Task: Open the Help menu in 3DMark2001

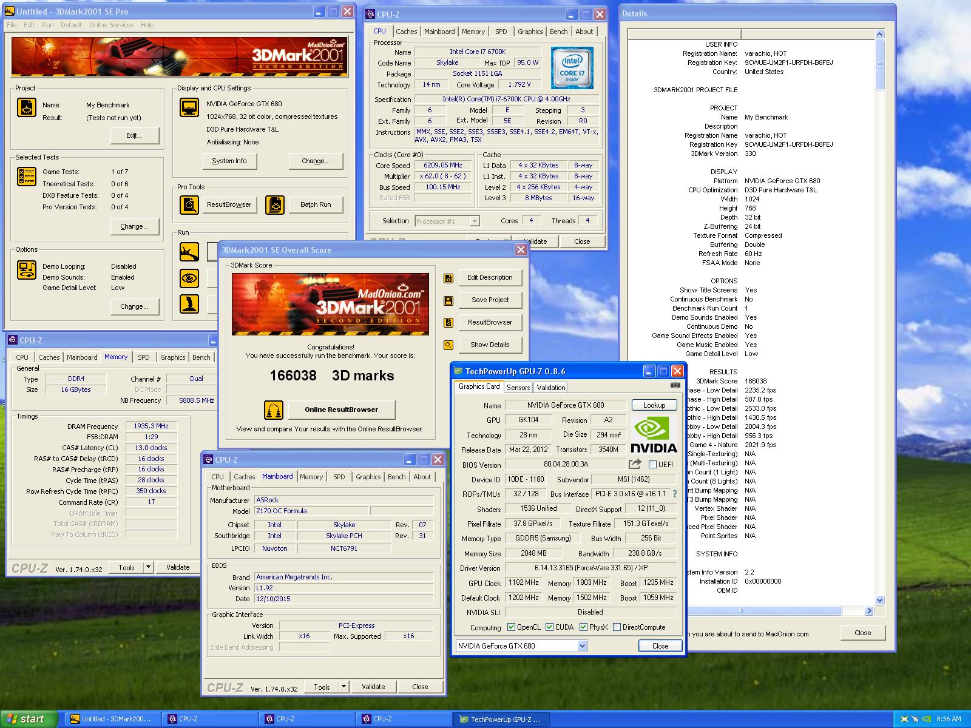Action: [147, 25]
